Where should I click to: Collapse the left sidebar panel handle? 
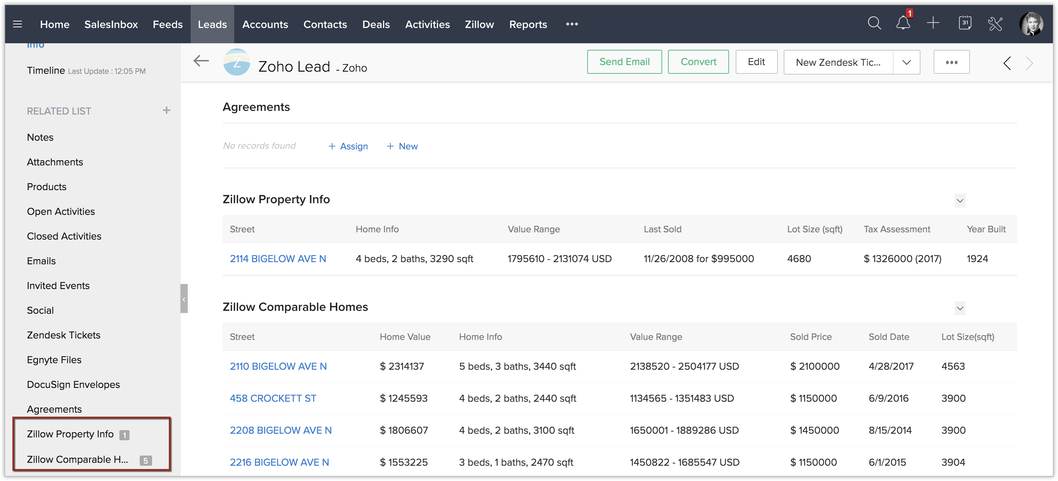tap(184, 299)
